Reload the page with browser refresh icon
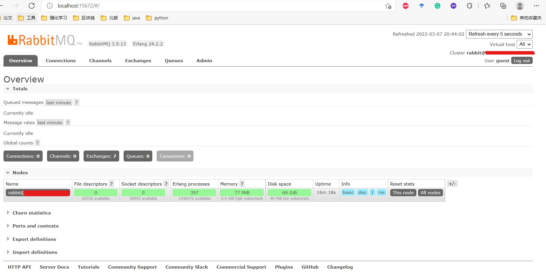The height and width of the screenshot is (277, 546). [32, 6]
